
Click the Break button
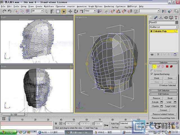click(170, 98)
